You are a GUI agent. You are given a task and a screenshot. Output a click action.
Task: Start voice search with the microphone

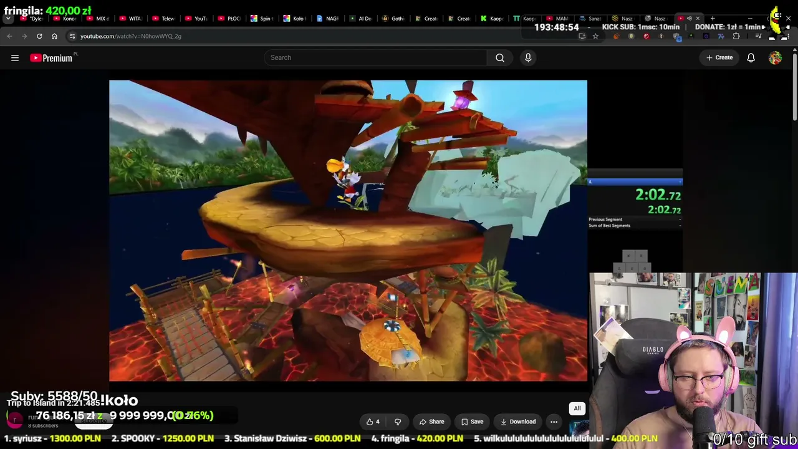(528, 58)
